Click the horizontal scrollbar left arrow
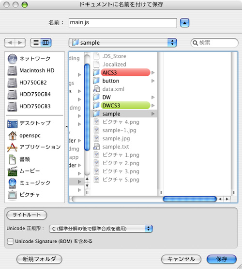This screenshot has width=242, height=269. tap(220, 199)
